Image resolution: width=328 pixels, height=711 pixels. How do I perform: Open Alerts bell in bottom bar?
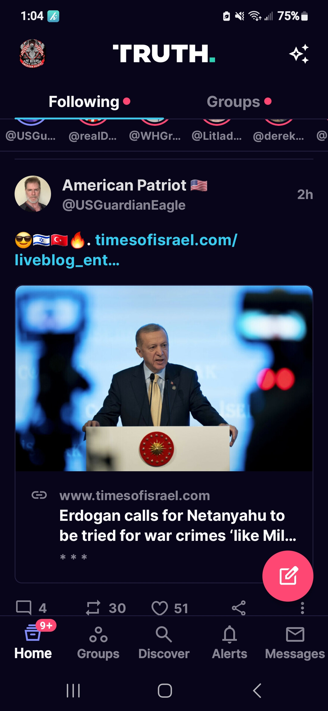pyautogui.click(x=230, y=641)
